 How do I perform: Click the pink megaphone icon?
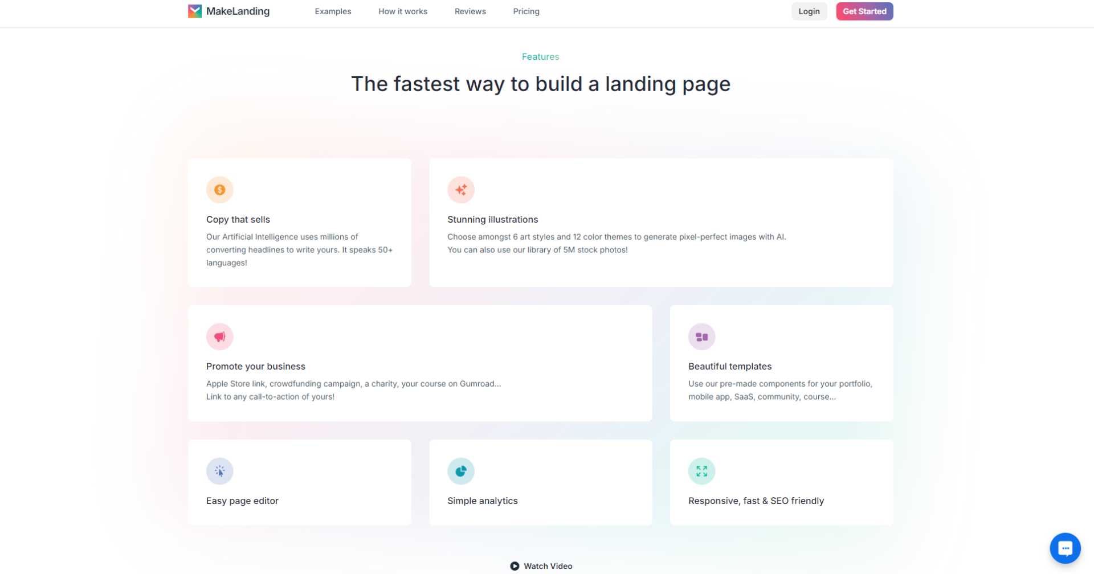(219, 337)
